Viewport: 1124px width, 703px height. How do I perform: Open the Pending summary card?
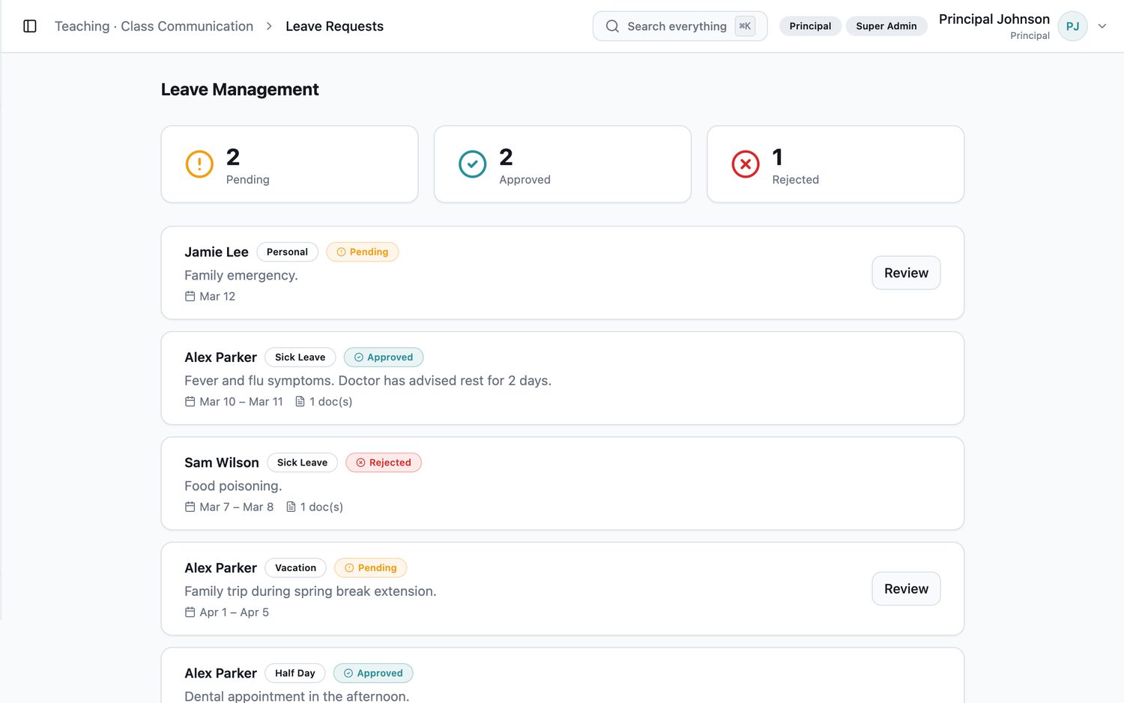click(289, 164)
